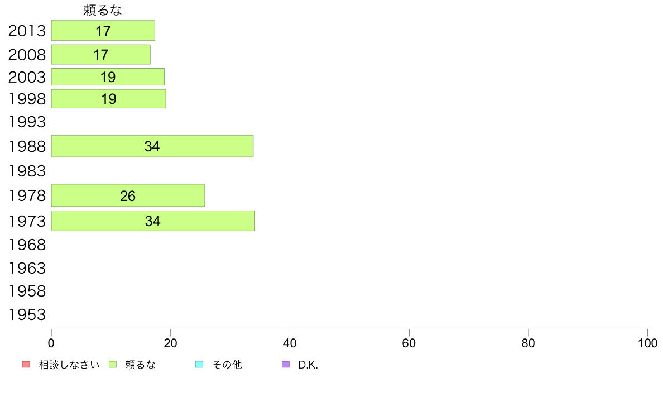Click the red 相談しなさい legend swatch

coord(26,365)
